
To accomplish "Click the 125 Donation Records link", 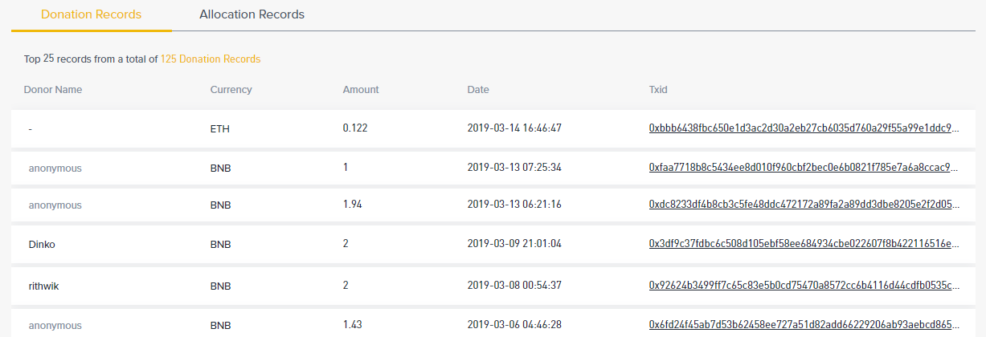I will [x=211, y=59].
